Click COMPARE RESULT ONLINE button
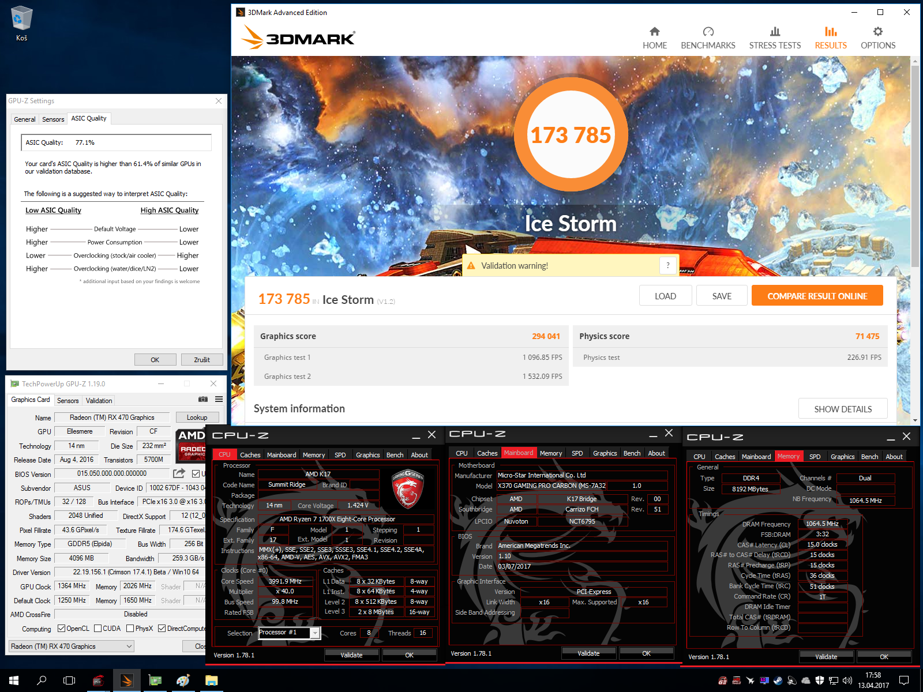This screenshot has width=923, height=692. [817, 296]
